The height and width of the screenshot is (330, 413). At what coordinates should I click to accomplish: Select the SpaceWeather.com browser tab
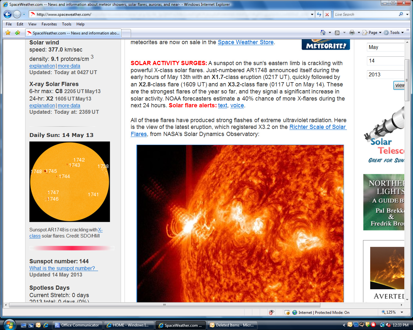pos(73,33)
